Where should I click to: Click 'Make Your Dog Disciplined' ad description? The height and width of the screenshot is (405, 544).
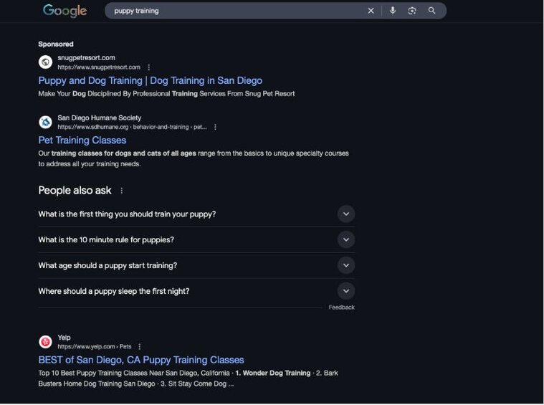[166, 94]
